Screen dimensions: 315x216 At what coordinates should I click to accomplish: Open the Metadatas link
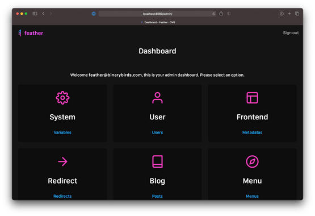point(253,132)
